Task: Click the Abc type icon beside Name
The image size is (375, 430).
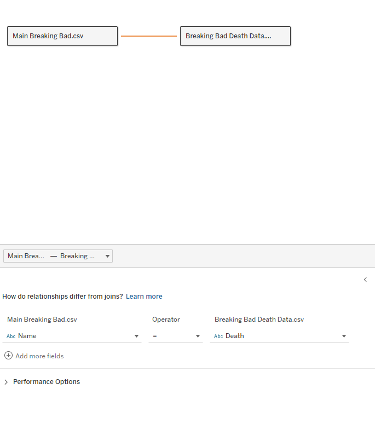Action: coord(11,336)
